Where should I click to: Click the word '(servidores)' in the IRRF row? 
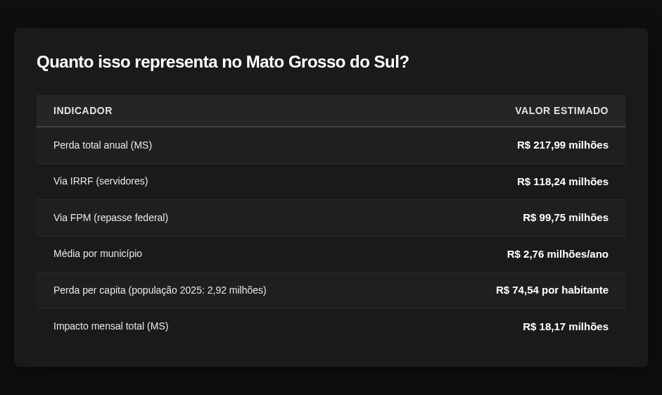point(122,181)
